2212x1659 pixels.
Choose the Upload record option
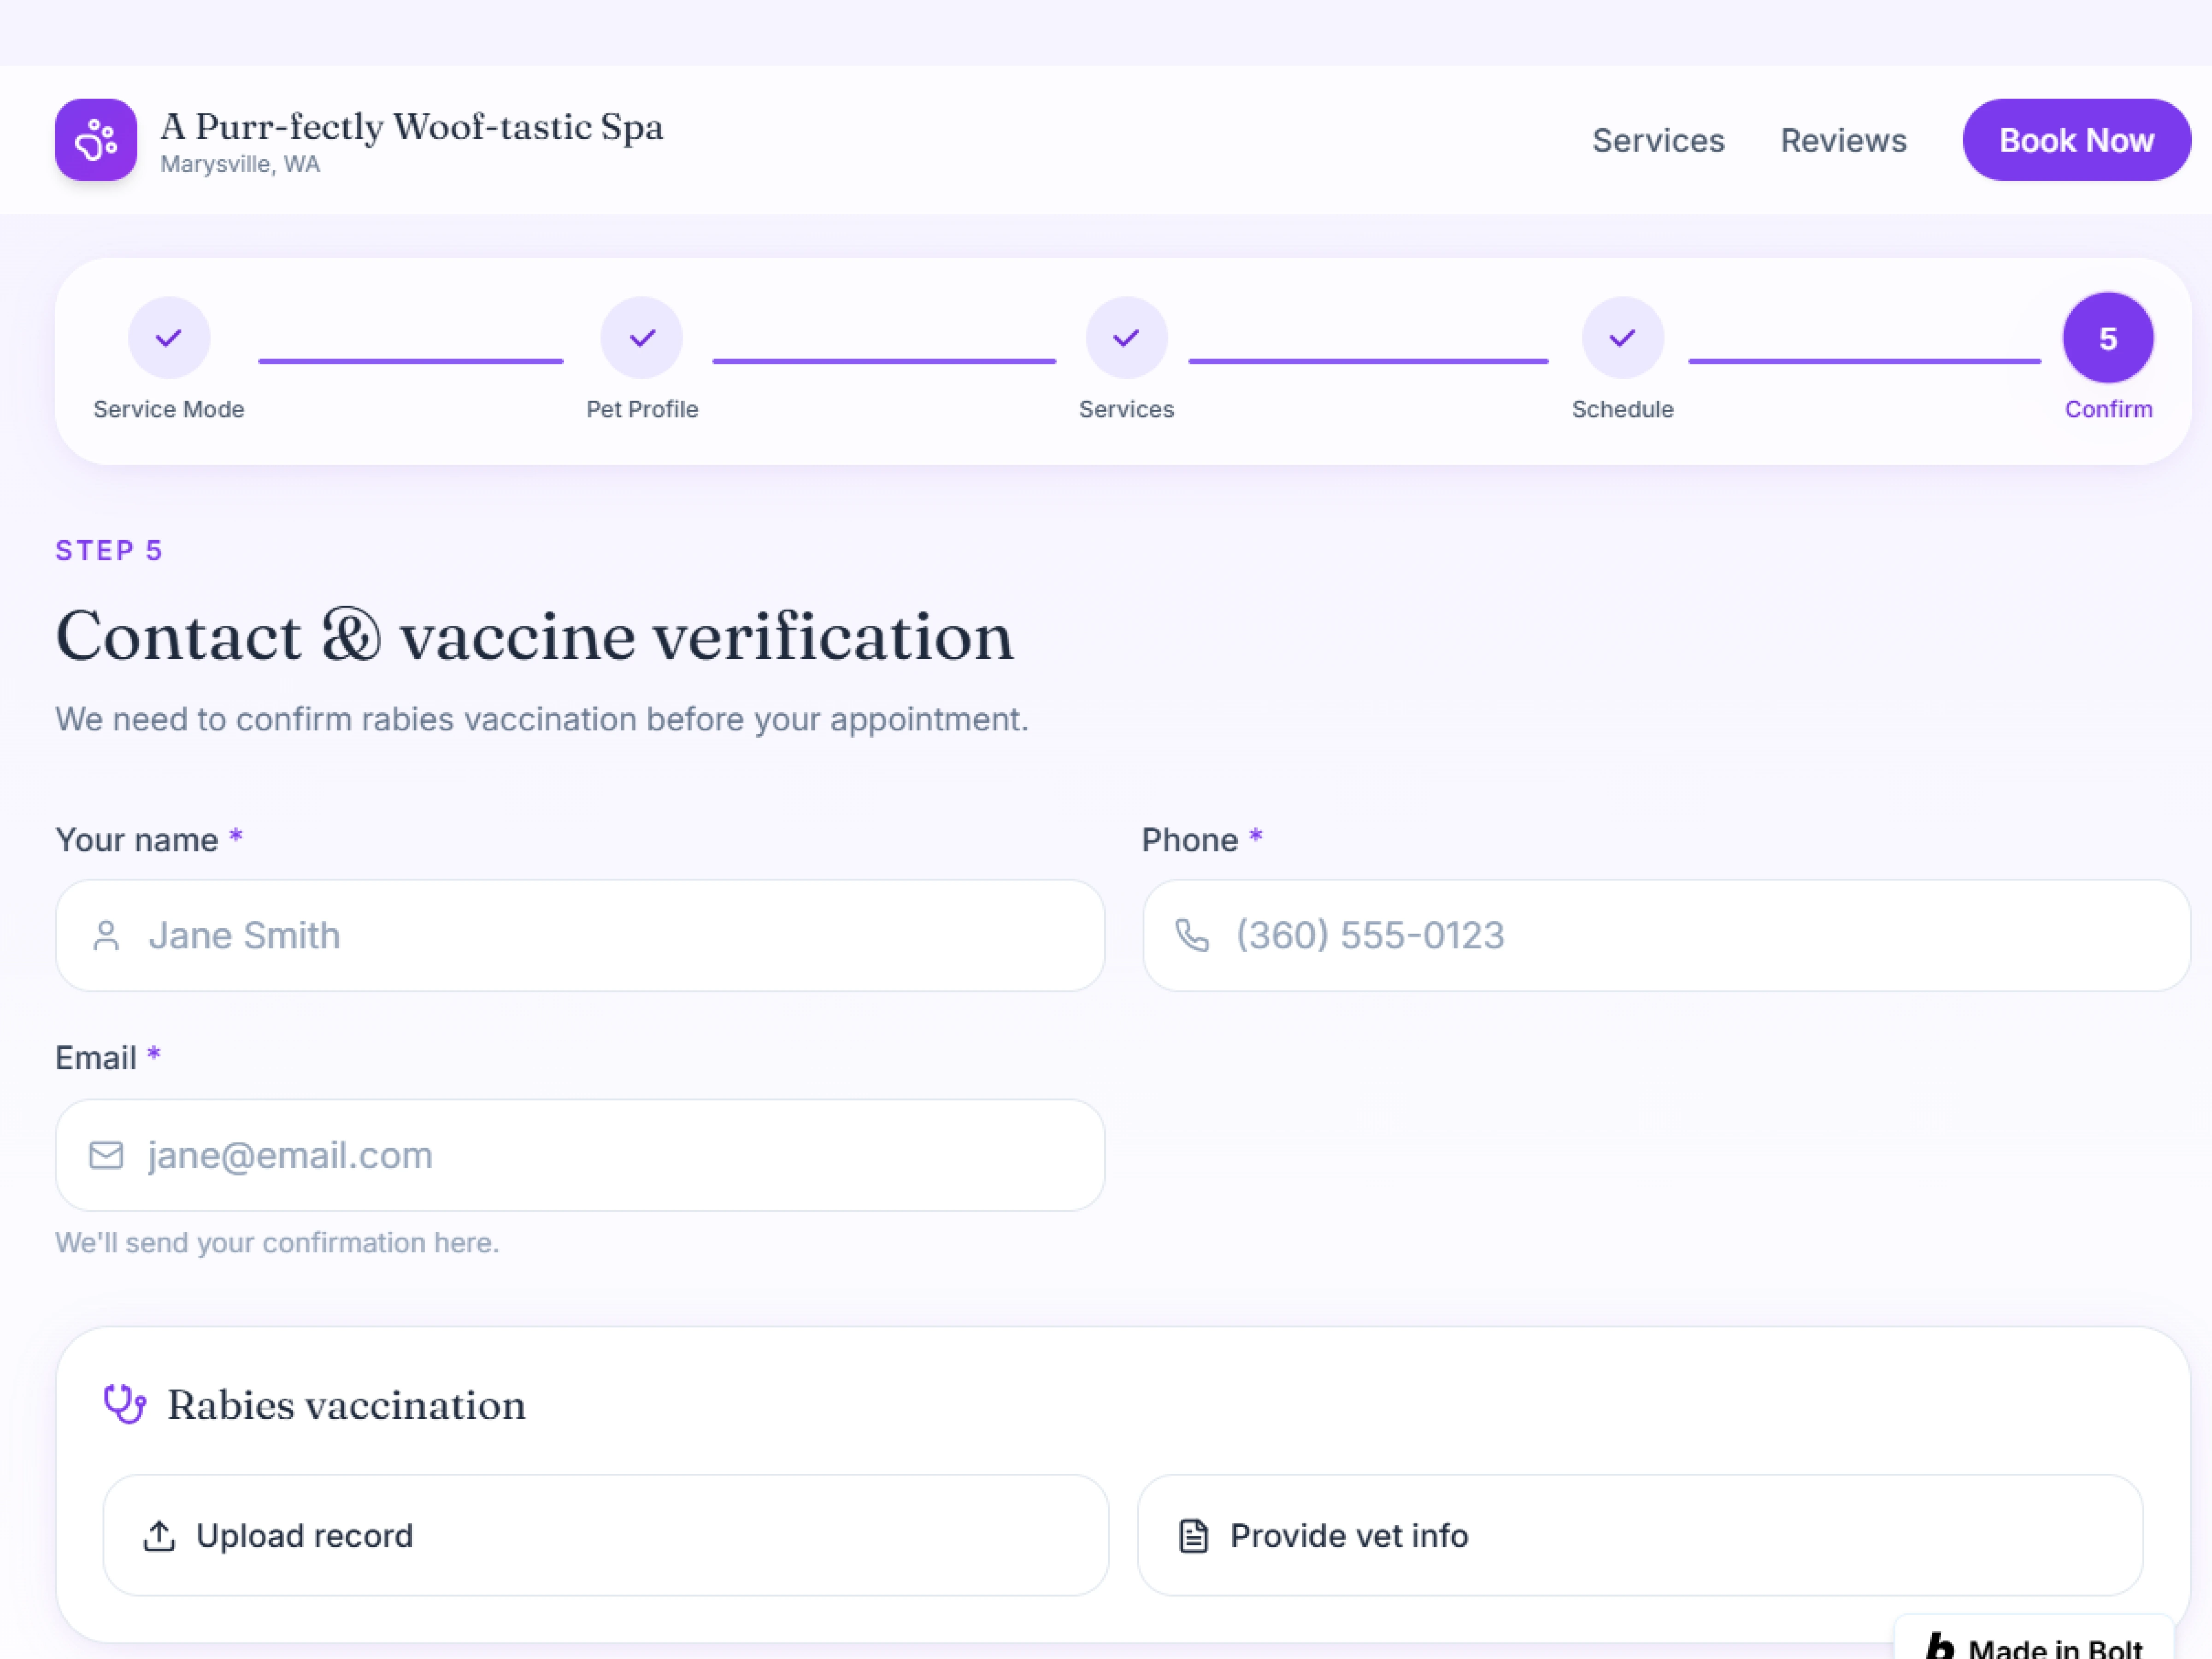pyautogui.click(x=605, y=1535)
